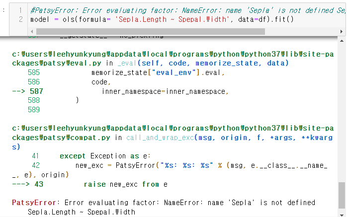This screenshot has width=347, height=217.
Task: Click the patsy eval.py file path text
Action: pos(173,59)
